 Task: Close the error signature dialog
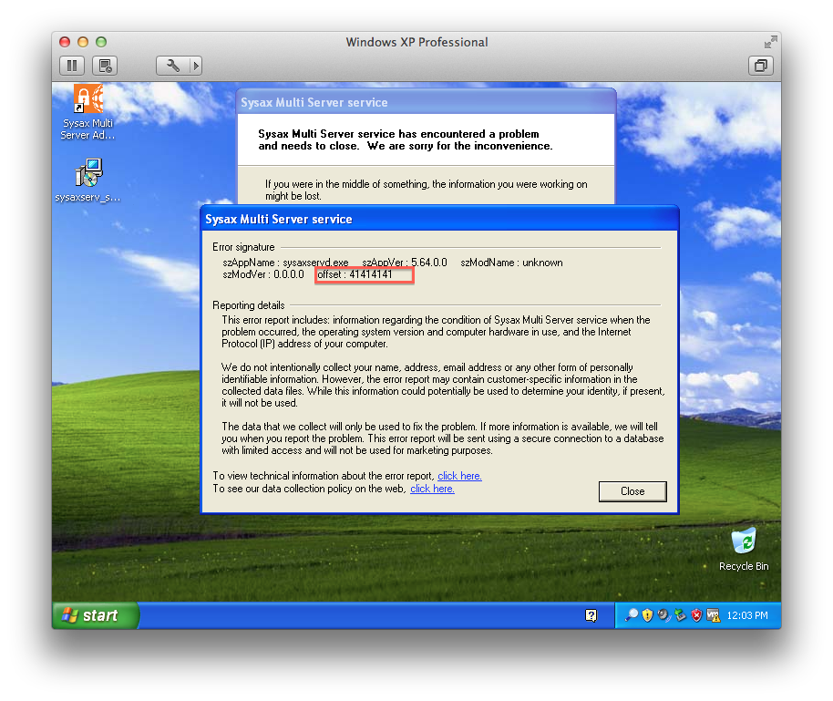point(632,491)
